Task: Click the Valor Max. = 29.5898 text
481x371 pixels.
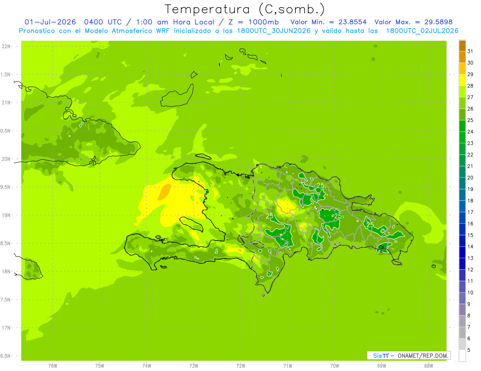Action: [x=413, y=22]
